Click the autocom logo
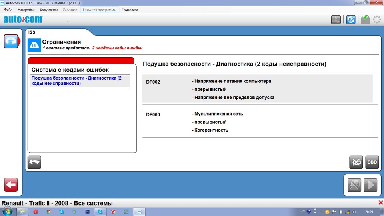 23,19
